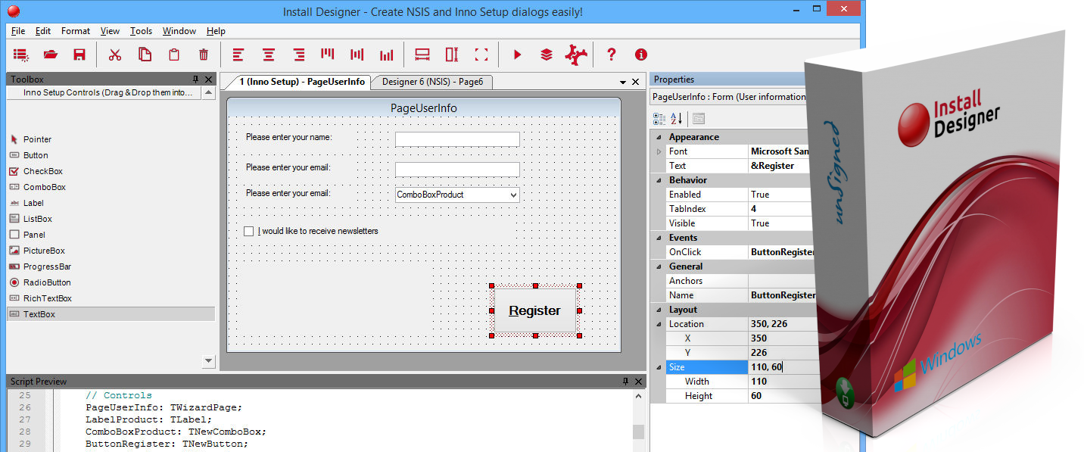Click the Register button on the form
This screenshot has width=1084, height=452.
pyautogui.click(x=535, y=310)
